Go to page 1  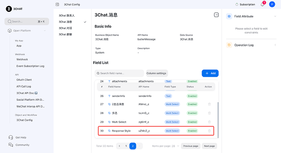(126, 146)
